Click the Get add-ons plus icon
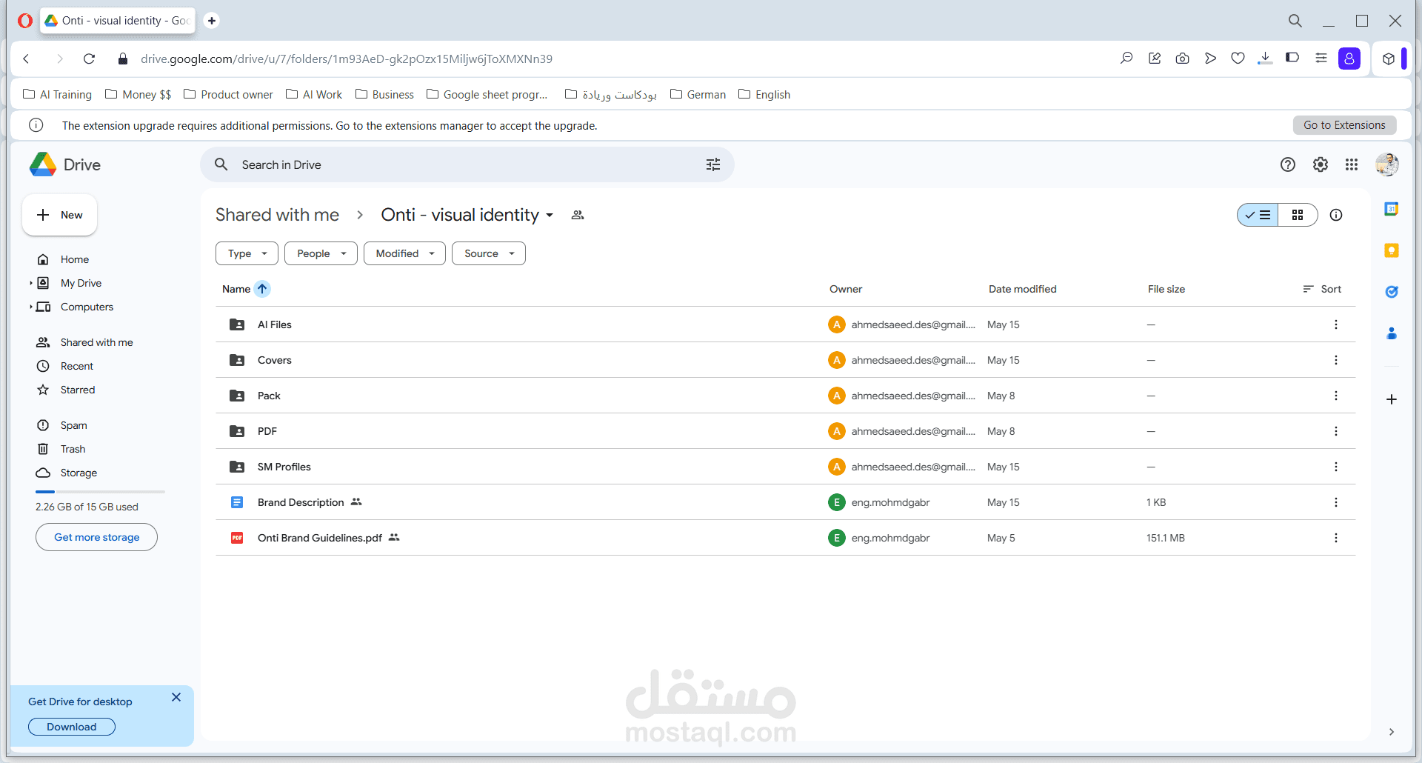The width and height of the screenshot is (1422, 763). (x=1392, y=399)
